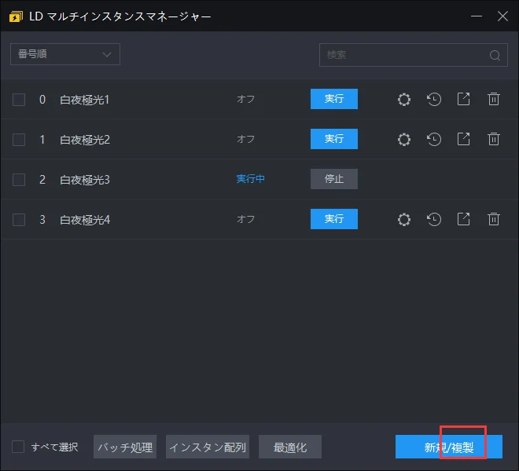Close the multi-instance manager window
Screen dimensions: 519x471
tap(502, 16)
